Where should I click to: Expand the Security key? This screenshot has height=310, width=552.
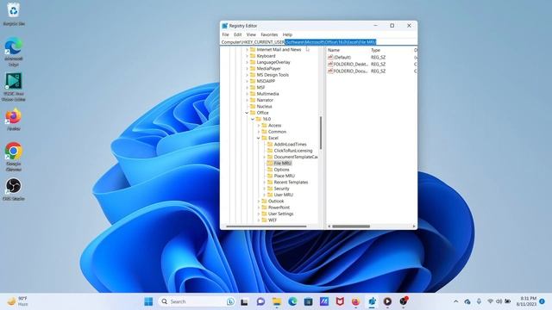[x=265, y=189]
